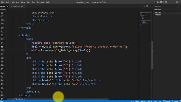The height and width of the screenshot is (102, 181).
Task: Open run options dropdown arrow
Action: point(145,6)
